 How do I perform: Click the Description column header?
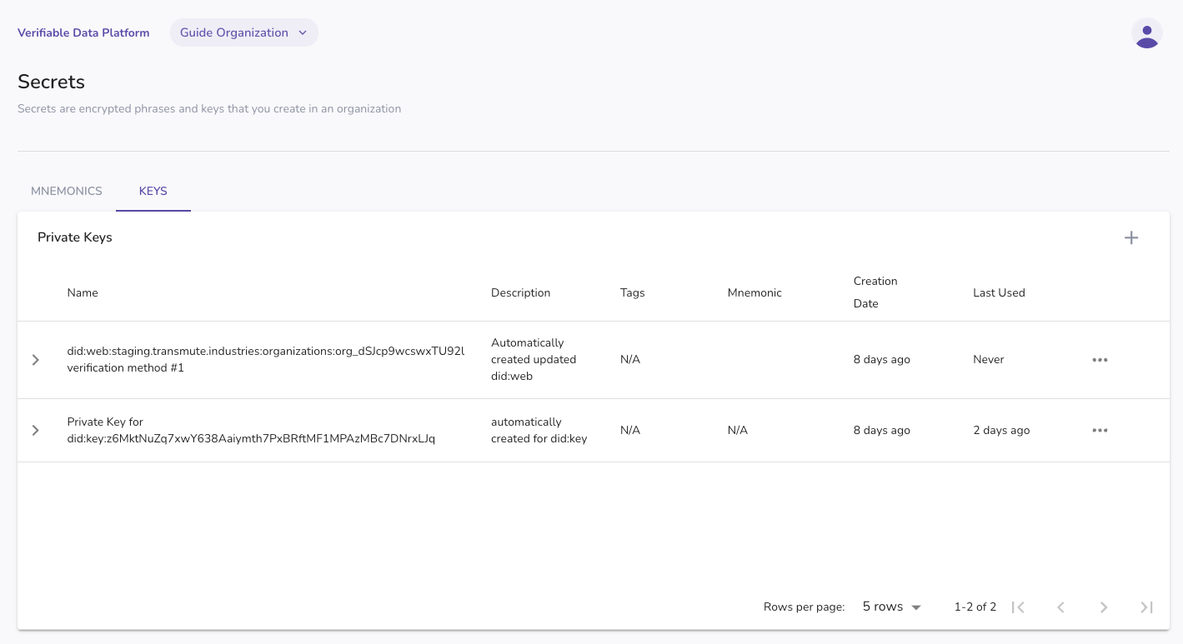point(521,292)
